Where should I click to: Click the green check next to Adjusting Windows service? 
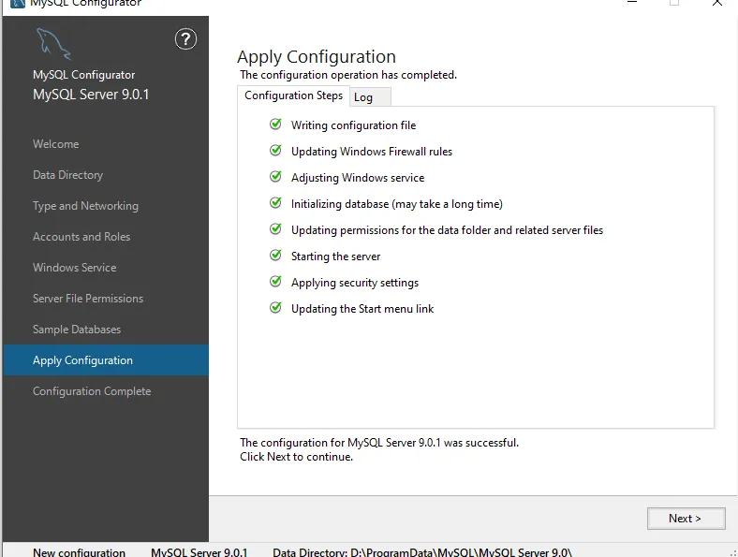click(x=275, y=177)
